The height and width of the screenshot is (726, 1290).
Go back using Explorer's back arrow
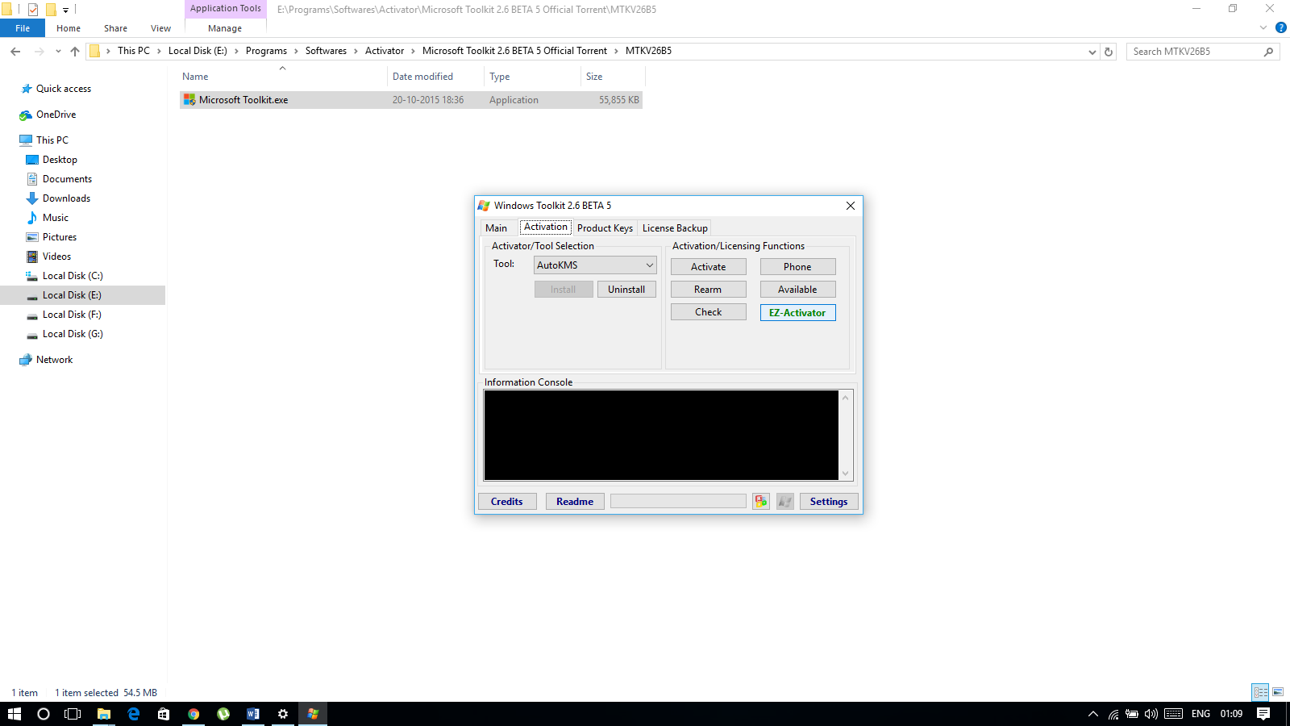pyautogui.click(x=15, y=52)
